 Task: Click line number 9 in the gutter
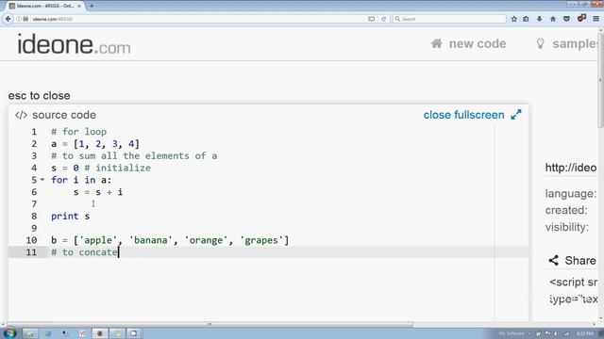(34, 228)
